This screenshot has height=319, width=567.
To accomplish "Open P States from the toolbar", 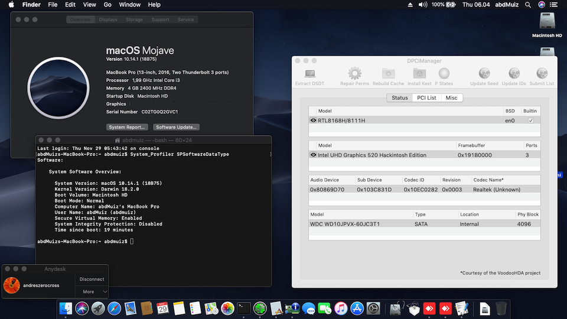I will coord(444,74).
